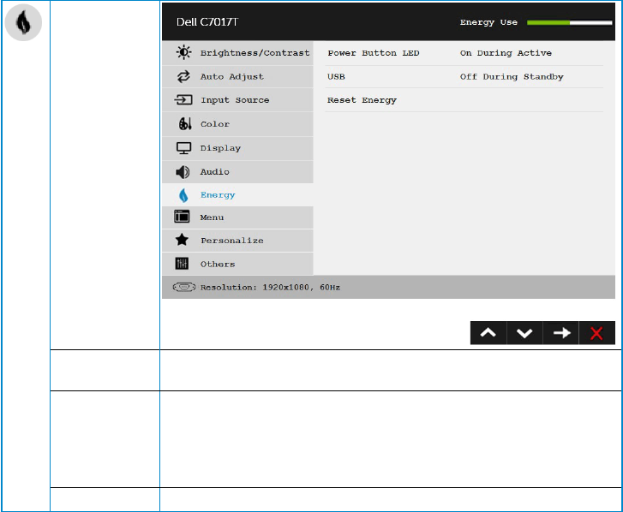623x512 pixels.
Task: Choose the USB energy setting
Action: (x=336, y=76)
